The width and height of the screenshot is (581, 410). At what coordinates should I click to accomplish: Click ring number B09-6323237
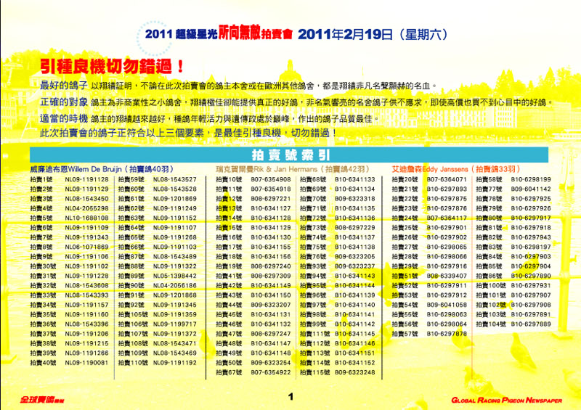point(355,266)
